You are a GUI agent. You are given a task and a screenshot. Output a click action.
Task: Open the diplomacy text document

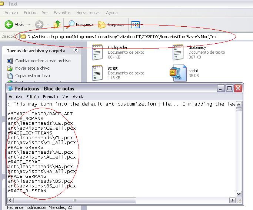(x=178, y=52)
